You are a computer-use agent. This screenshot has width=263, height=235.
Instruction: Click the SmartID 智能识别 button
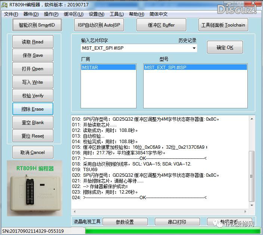(37, 25)
